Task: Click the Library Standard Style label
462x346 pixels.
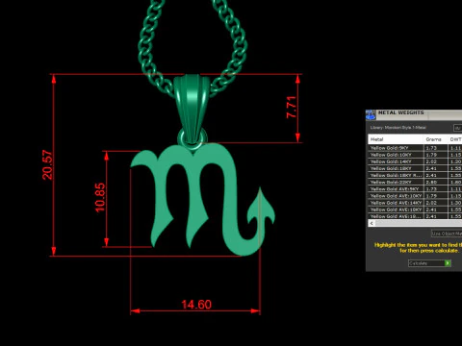Action: [398, 128]
